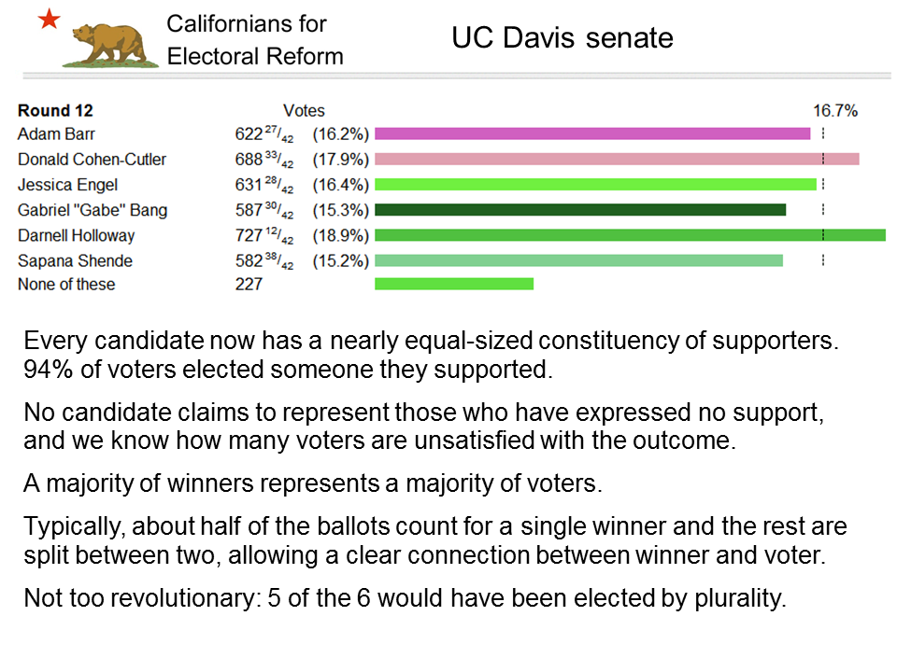897x672 pixels.
Task: Select the candidate name Sapana Shende
Action: click(75, 261)
